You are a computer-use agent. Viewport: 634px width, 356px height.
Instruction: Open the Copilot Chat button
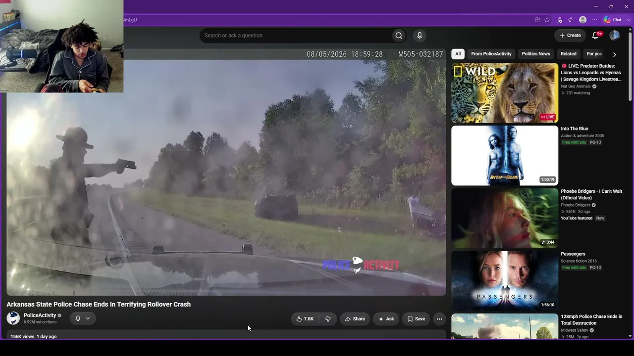613,20
